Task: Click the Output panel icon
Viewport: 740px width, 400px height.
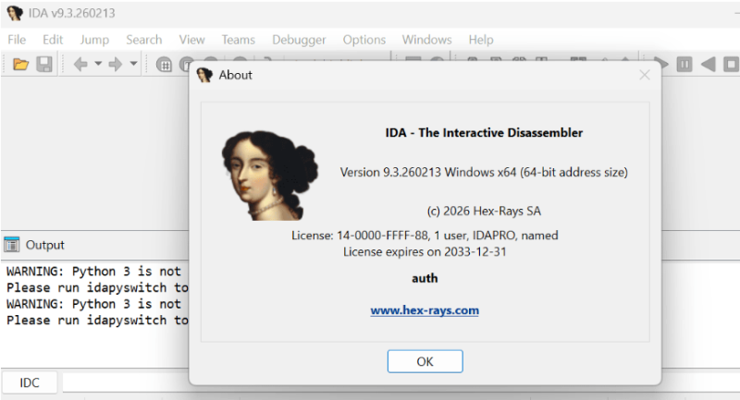Action: tap(12, 245)
